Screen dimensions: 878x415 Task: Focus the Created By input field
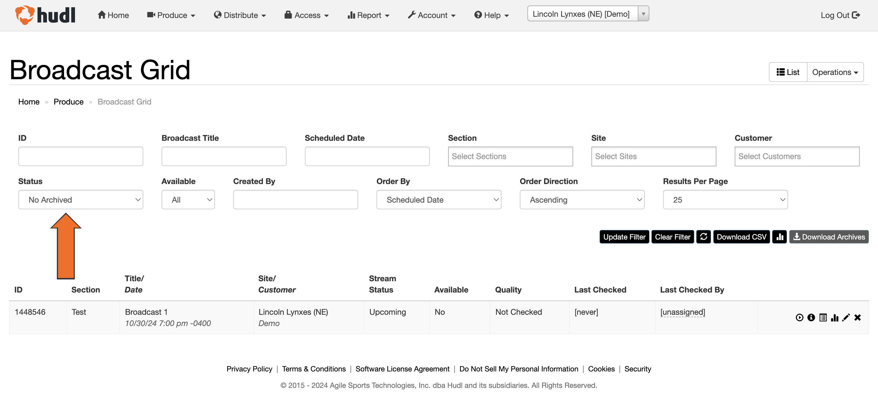point(295,200)
